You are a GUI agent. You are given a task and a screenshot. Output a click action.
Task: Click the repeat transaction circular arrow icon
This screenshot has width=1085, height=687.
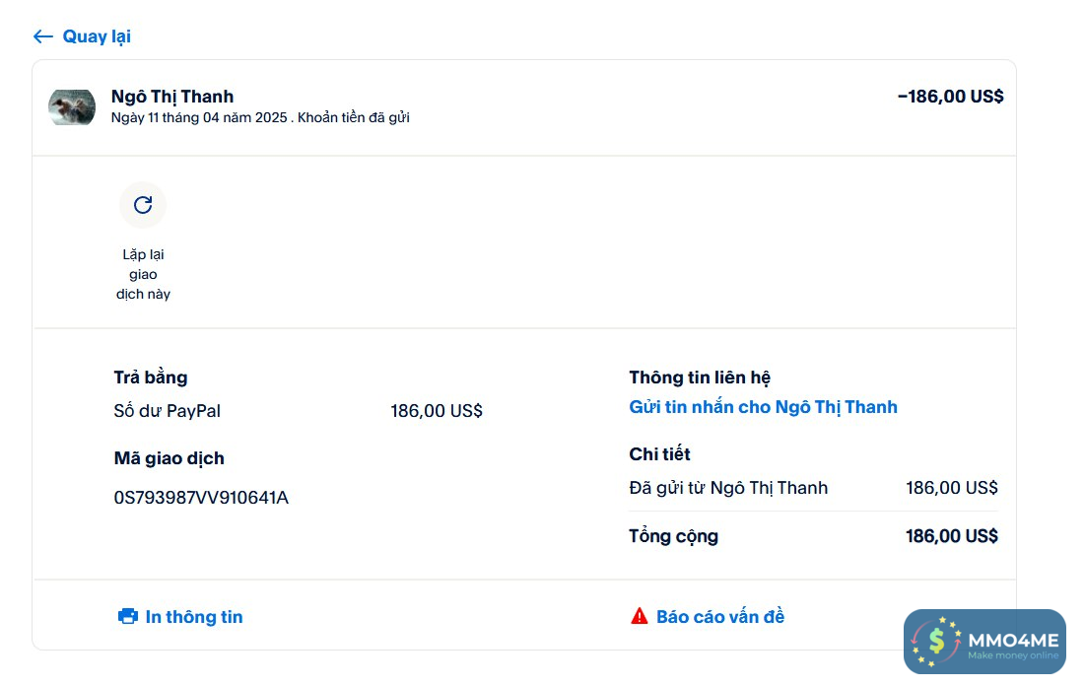(x=143, y=205)
